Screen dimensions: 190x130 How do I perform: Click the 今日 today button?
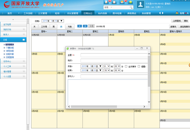pyautogui.click(x=91, y=26)
